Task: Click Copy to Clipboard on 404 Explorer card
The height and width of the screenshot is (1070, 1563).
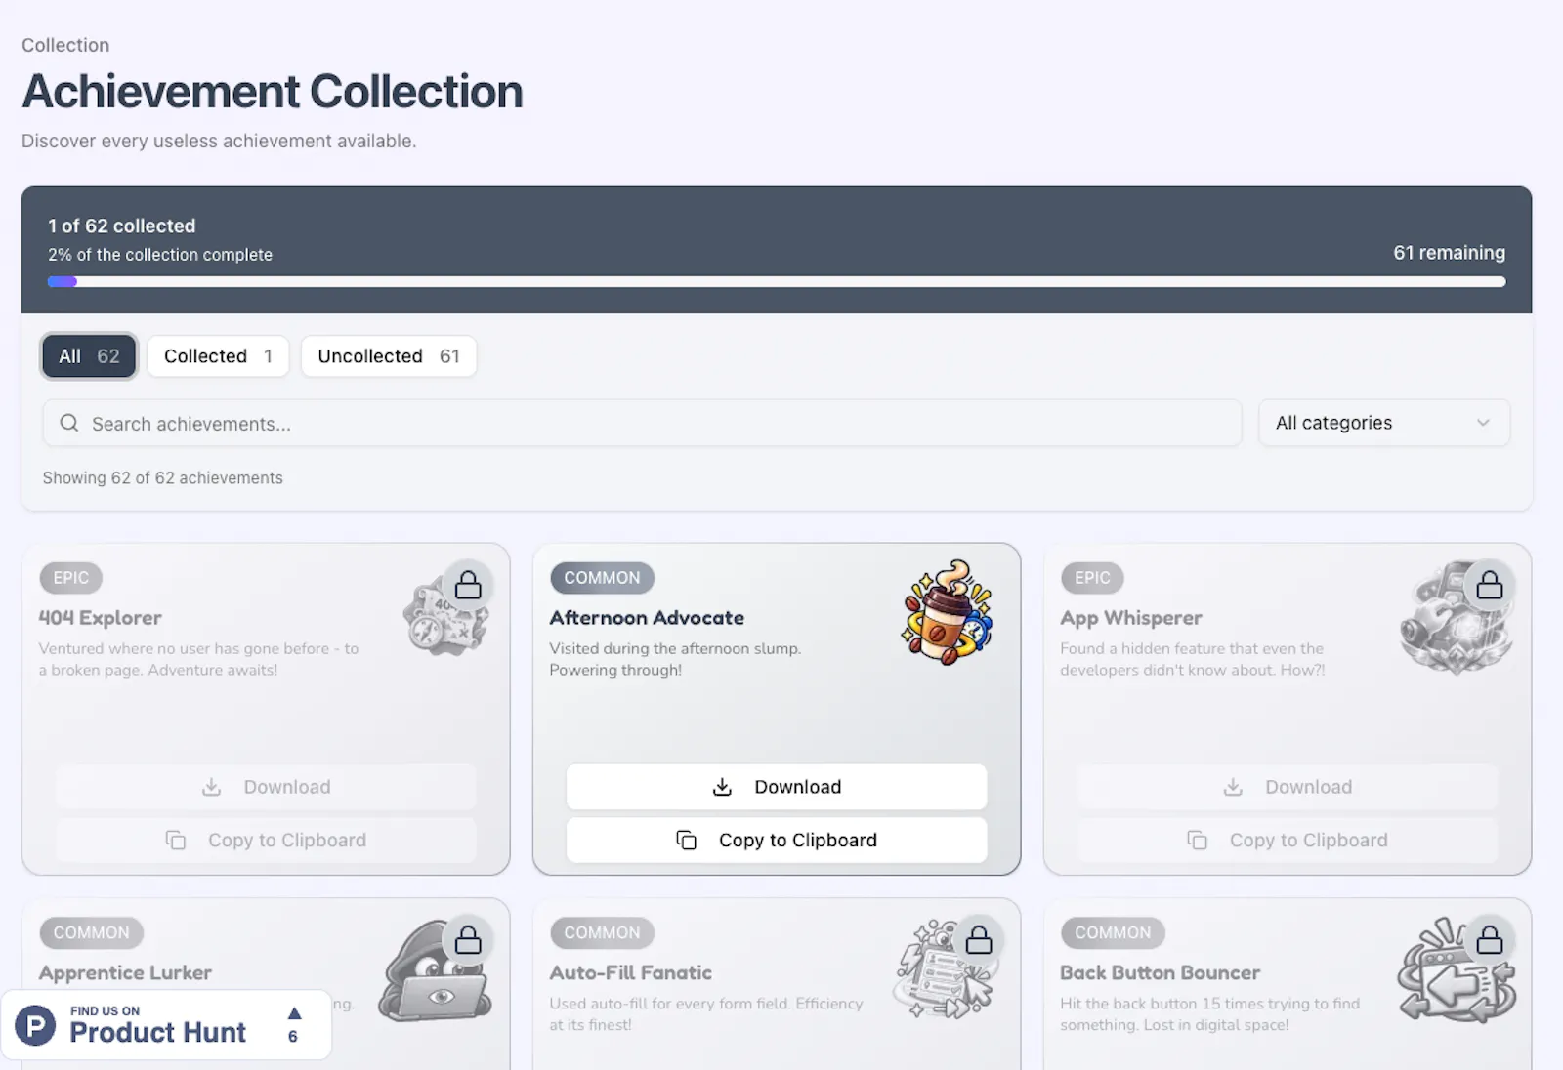Action: coord(266,840)
